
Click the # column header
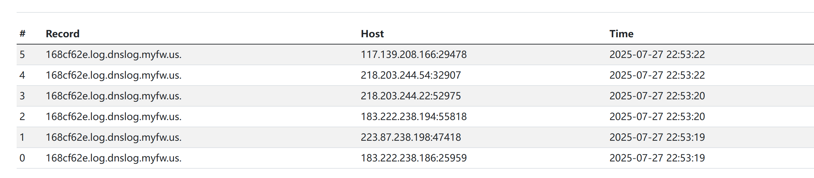pos(23,34)
